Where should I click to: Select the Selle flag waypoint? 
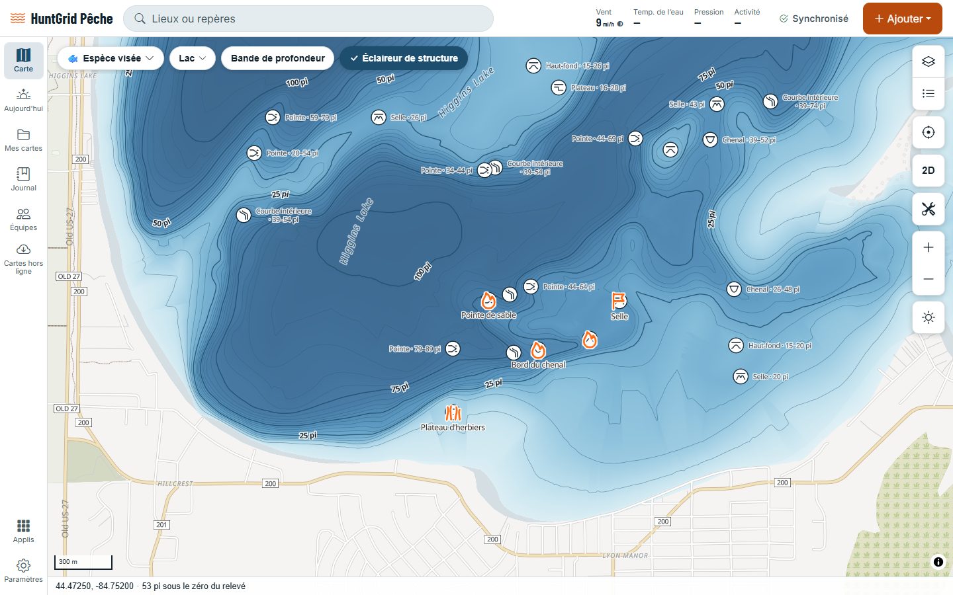click(619, 301)
